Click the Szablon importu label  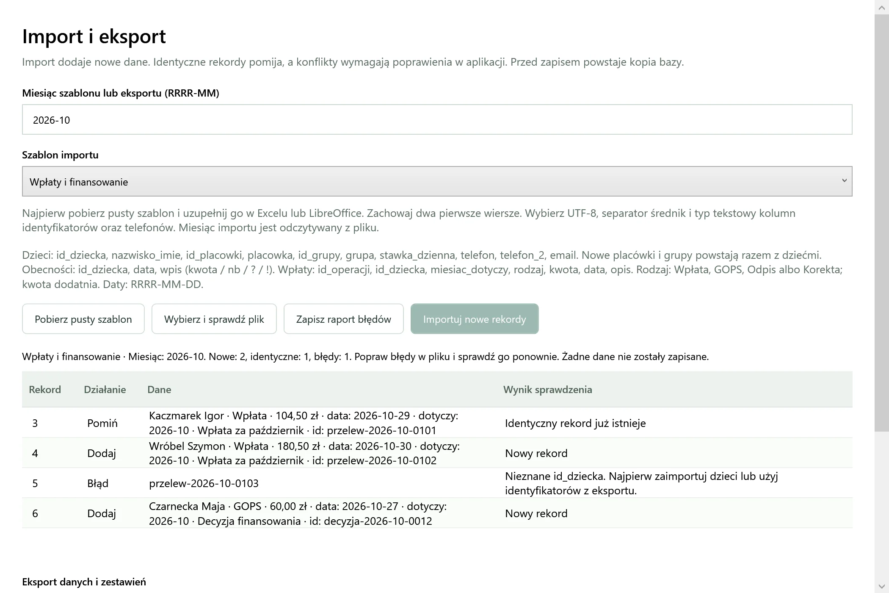(60, 155)
